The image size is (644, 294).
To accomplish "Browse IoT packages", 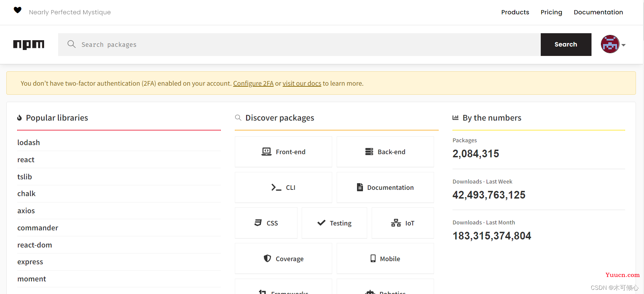I will click(403, 223).
